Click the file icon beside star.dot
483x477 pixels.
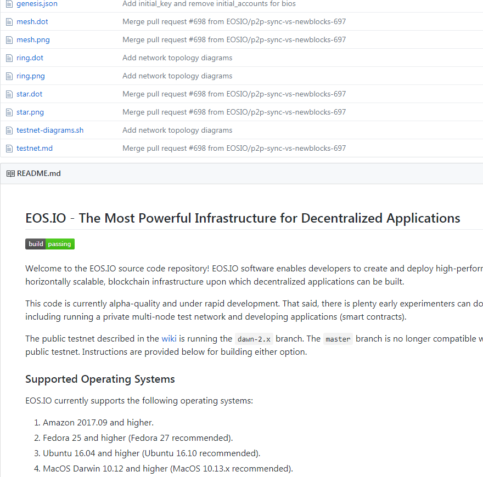click(9, 94)
